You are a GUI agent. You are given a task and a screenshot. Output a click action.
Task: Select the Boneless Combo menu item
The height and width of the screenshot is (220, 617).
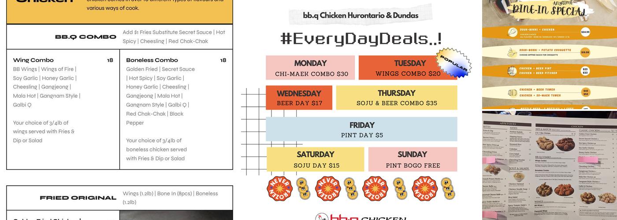(152, 60)
